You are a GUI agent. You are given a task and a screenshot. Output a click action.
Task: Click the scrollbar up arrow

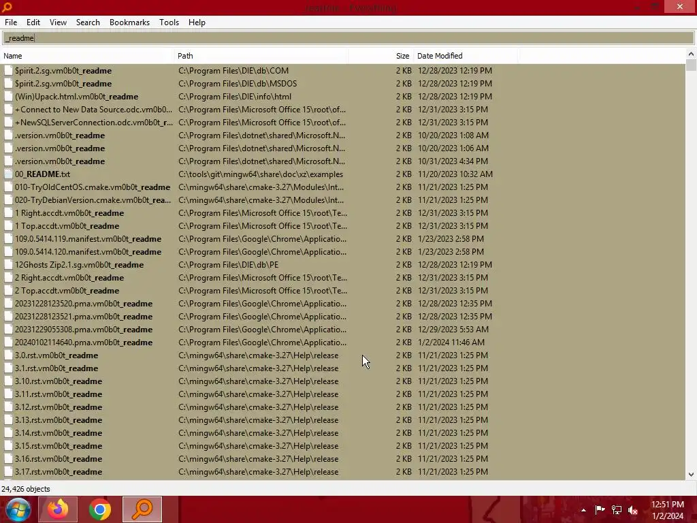tap(691, 54)
